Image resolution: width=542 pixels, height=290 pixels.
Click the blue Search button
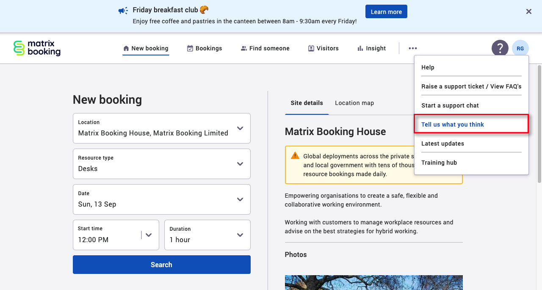(162, 265)
